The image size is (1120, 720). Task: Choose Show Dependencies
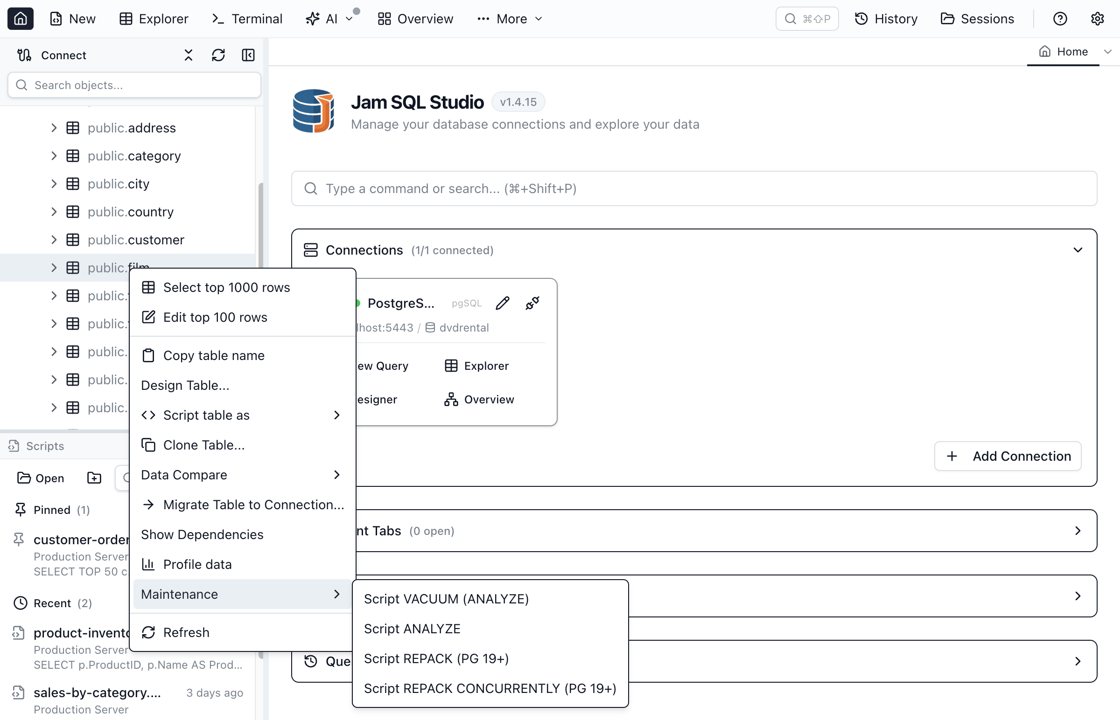[242, 535]
